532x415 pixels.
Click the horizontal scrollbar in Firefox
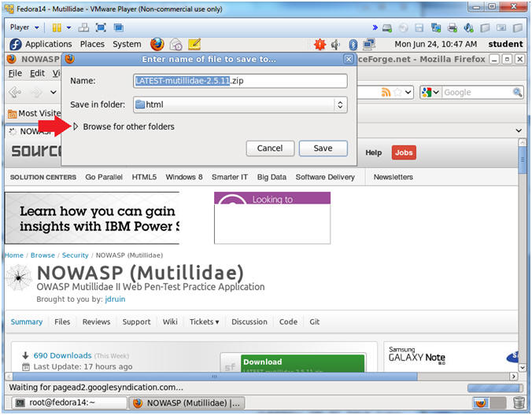point(215,376)
